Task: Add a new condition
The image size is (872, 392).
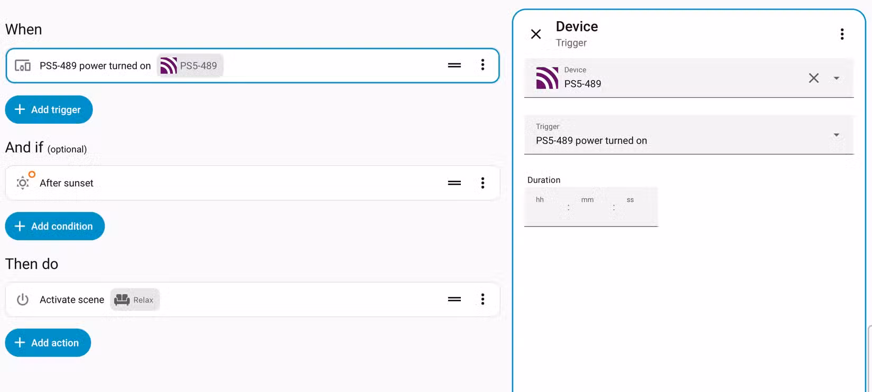Action: pyautogui.click(x=55, y=226)
